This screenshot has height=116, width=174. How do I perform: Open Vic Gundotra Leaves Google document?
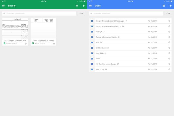[130, 64]
